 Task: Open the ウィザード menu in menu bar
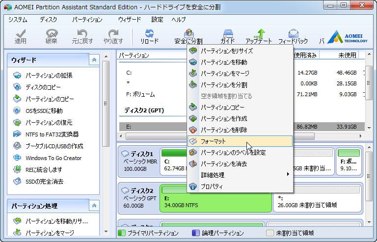click(x=130, y=20)
